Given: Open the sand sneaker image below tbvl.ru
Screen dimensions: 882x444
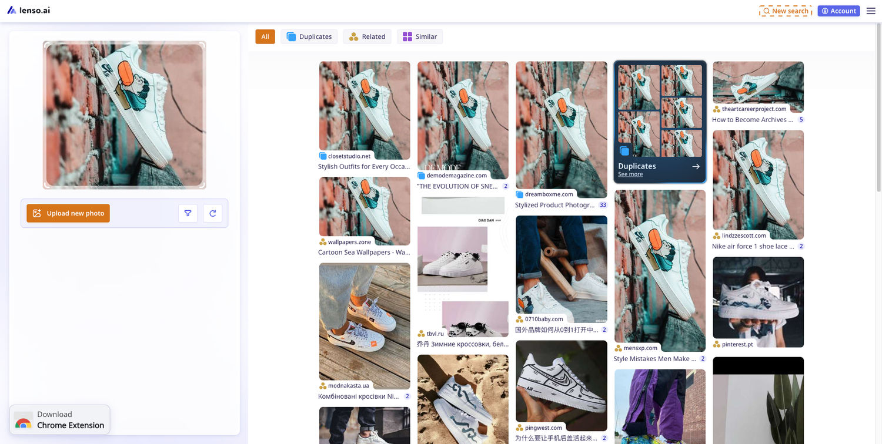Looking at the screenshot, I should [463, 399].
